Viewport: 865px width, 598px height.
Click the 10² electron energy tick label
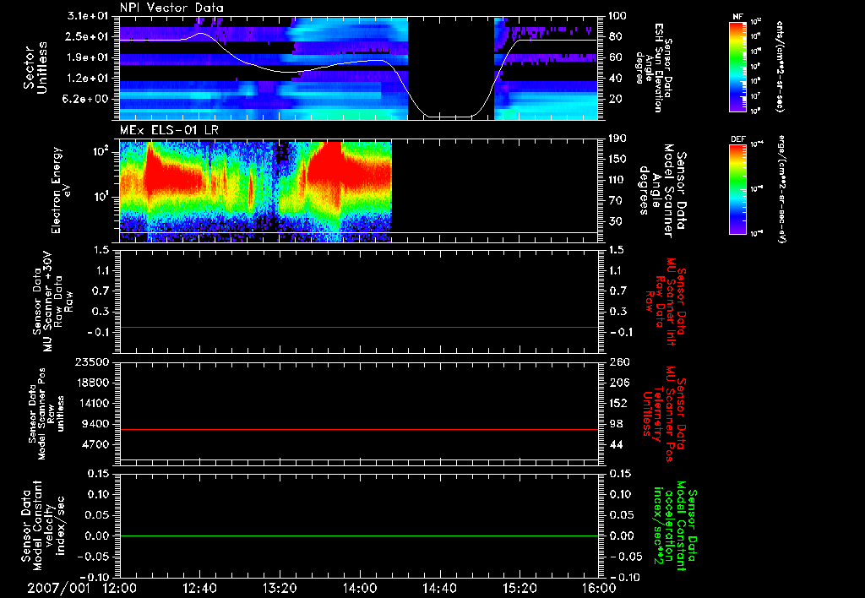pyautogui.click(x=101, y=151)
